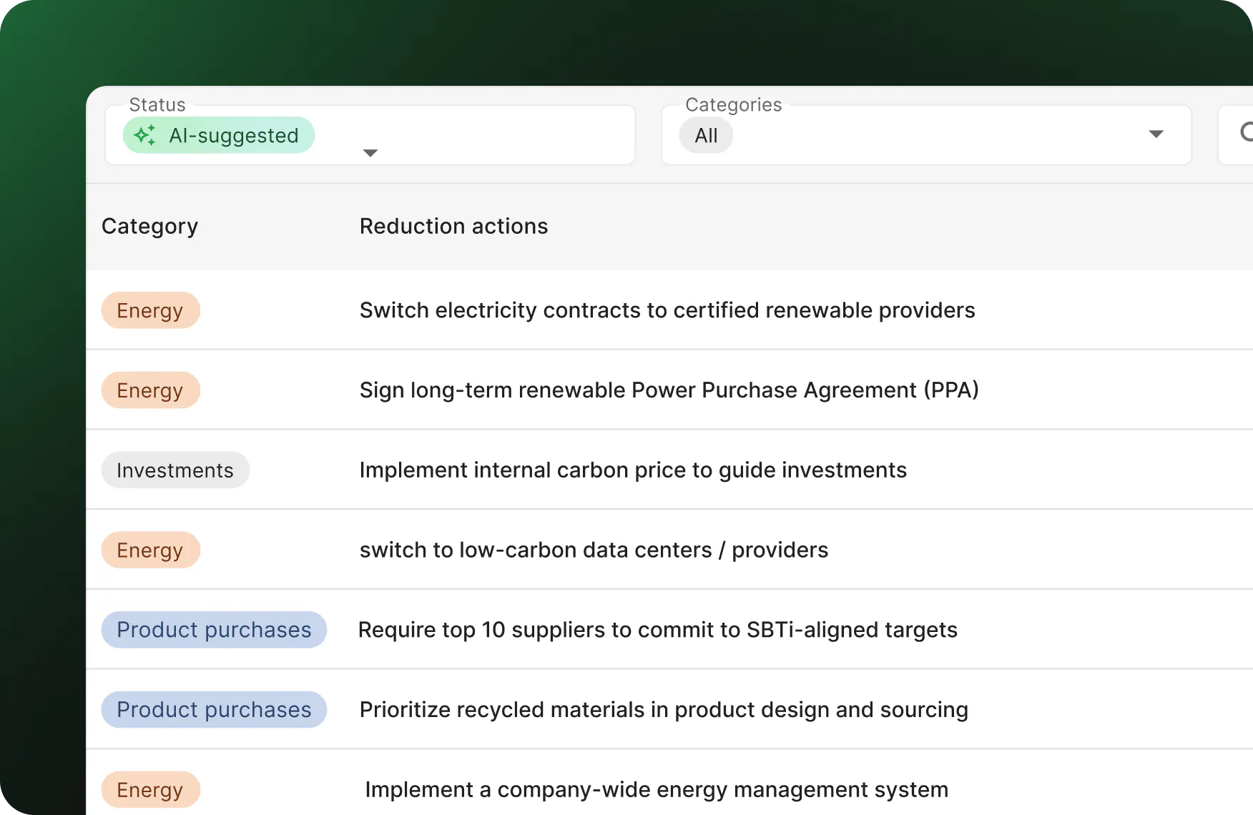Click the Energy pill on the PPA row
The width and height of the screenshot is (1253, 815).
[x=150, y=390]
